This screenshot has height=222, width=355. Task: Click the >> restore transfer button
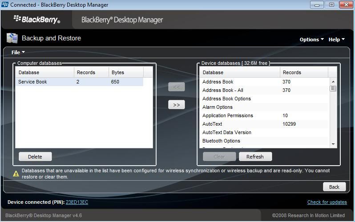pyautogui.click(x=176, y=105)
